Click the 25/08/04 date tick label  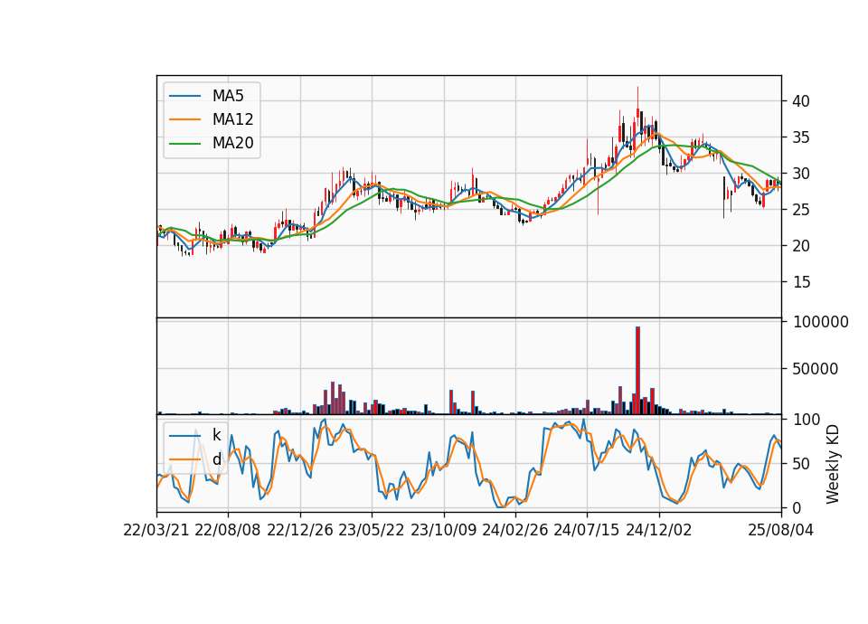click(781, 530)
